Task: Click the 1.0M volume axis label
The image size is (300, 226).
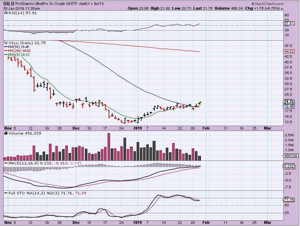Action: pyautogui.click(x=289, y=150)
